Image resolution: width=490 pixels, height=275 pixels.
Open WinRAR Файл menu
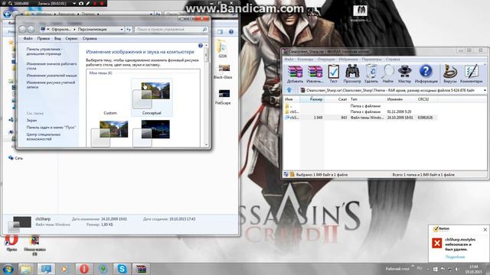coord(289,60)
